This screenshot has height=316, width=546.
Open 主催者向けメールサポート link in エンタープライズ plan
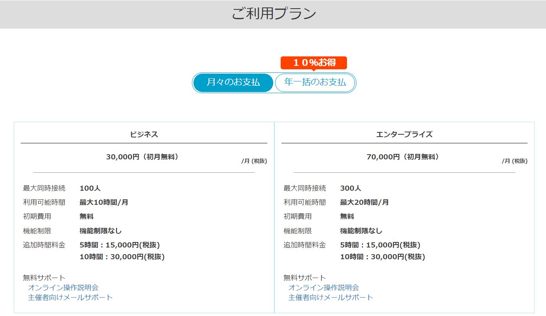coord(331,297)
